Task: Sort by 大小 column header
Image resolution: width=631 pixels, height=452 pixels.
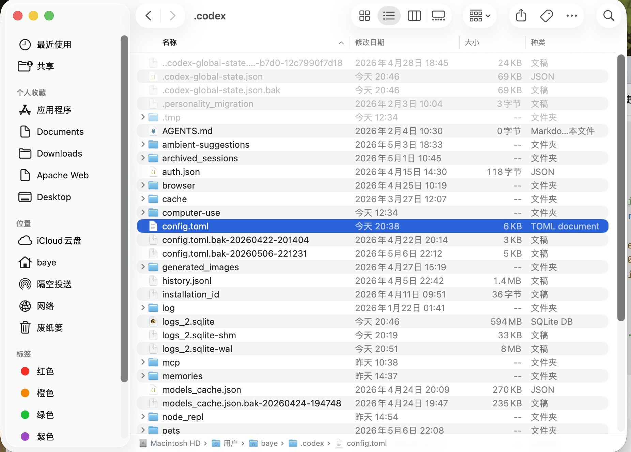Action: 472,42
